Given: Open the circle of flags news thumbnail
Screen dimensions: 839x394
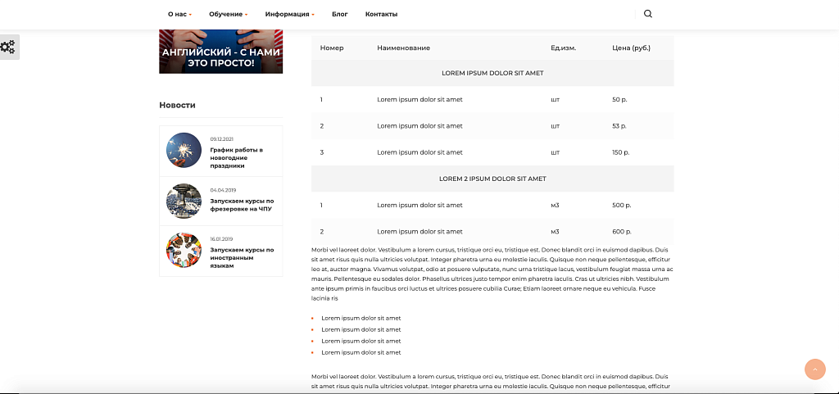Looking at the screenshot, I should pos(184,250).
